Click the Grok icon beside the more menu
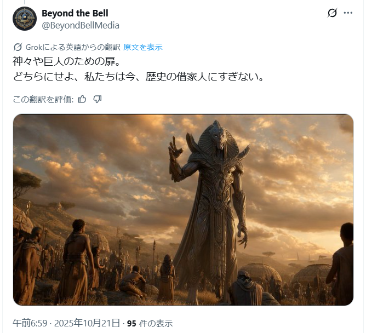The image size is (366, 333). pyautogui.click(x=332, y=13)
